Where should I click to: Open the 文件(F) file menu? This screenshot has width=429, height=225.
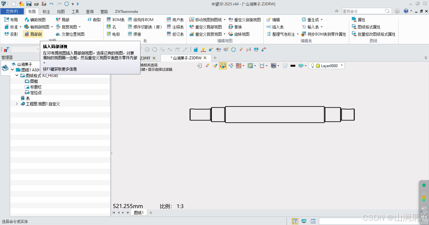pos(12,11)
